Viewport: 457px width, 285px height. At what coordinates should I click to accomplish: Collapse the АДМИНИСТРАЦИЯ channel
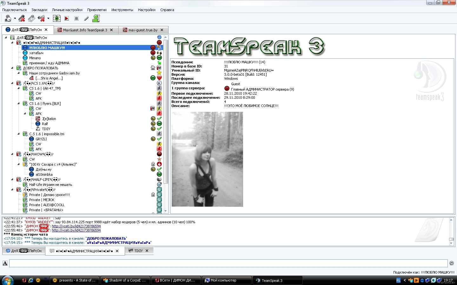(x=12, y=42)
